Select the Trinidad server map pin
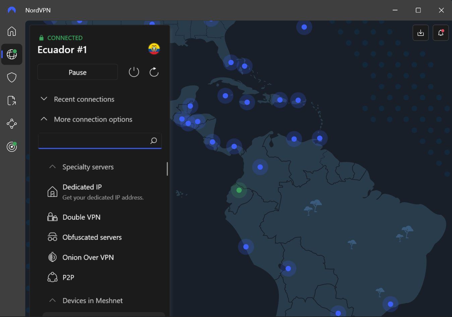The image size is (452, 317). tap(320, 138)
